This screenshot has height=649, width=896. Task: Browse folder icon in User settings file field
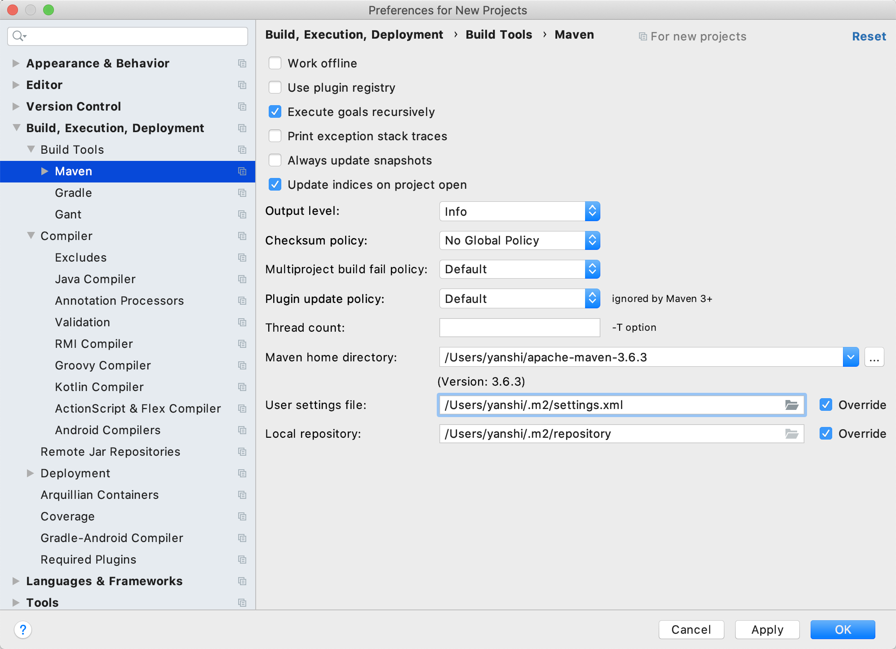(x=792, y=405)
